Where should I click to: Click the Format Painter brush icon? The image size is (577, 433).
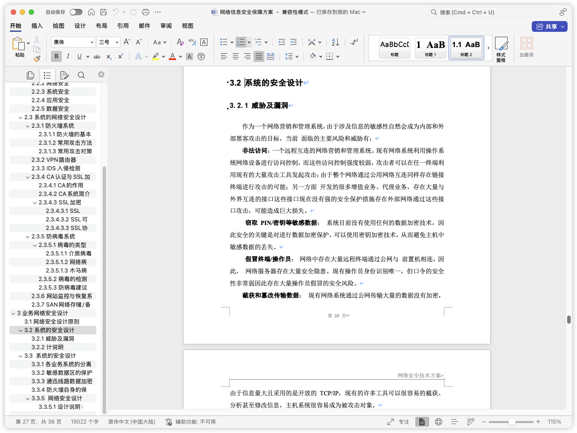37,59
